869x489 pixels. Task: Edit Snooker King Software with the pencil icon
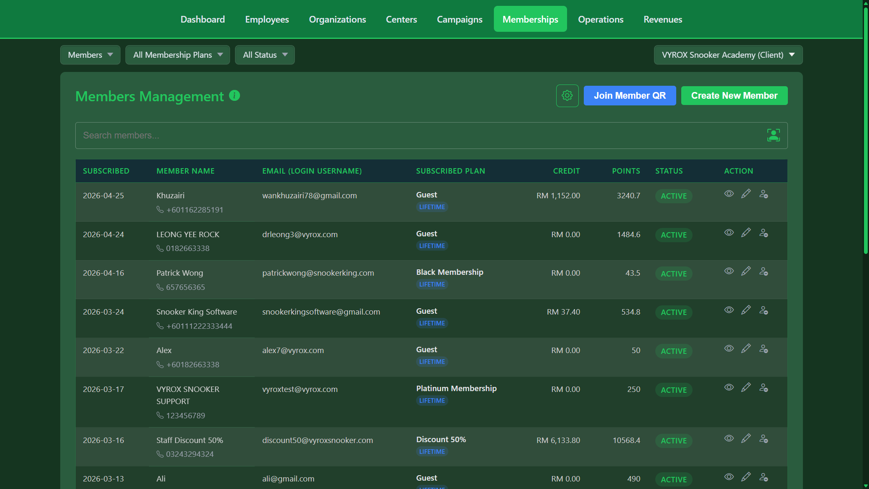[x=746, y=310]
